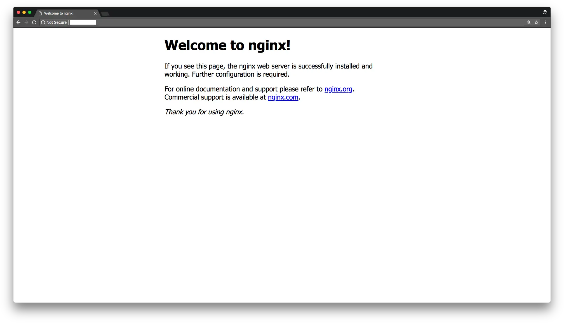Close the Welcome to nginx! tab

pos(95,13)
